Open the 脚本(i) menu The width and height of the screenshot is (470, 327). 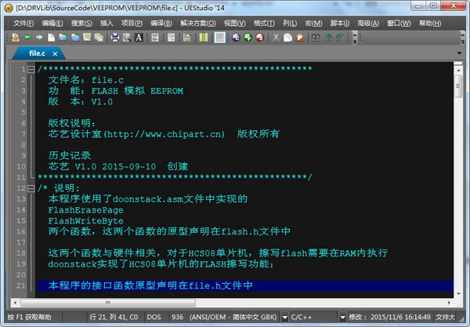pos(340,23)
